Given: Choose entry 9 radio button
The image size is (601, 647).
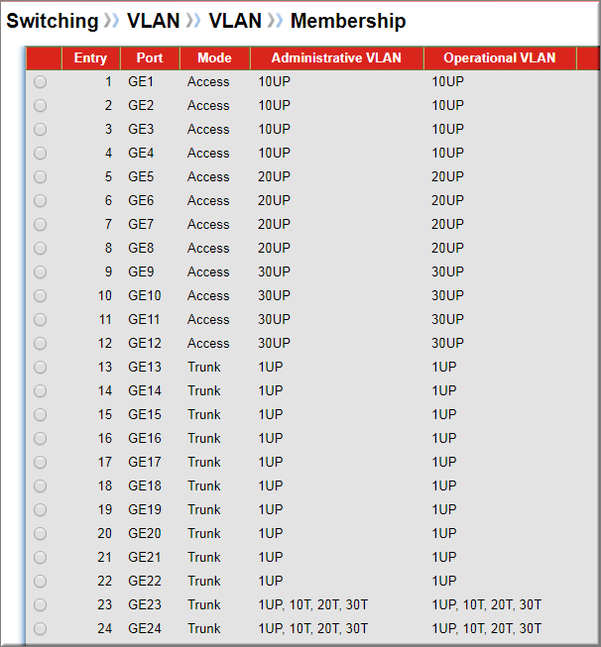Looking at the screenshot, I should (40, 271).
